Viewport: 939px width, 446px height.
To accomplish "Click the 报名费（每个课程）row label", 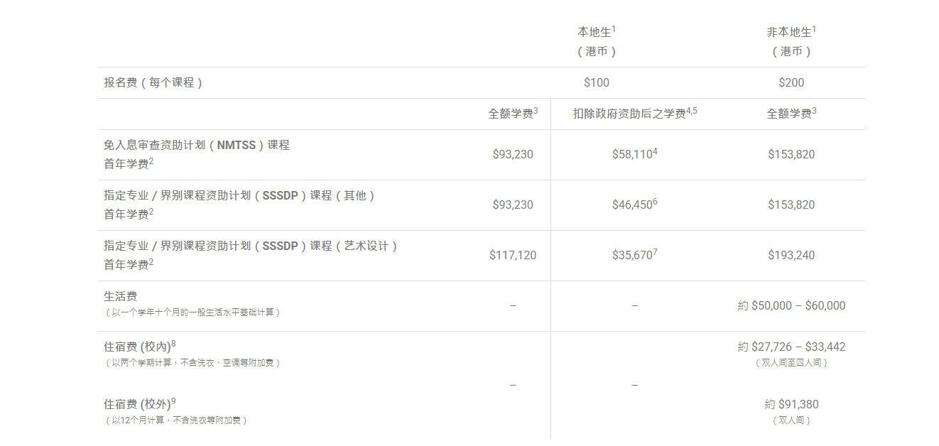I will [153, 82].
